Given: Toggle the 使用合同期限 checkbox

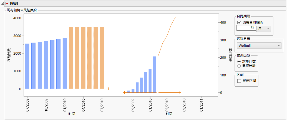Looking at the screenshot, I should click(239, 22).
